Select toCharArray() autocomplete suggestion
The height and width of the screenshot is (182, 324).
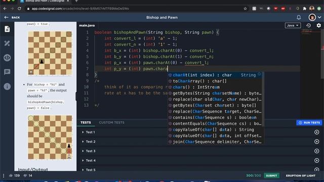click(x=215, y=81)
